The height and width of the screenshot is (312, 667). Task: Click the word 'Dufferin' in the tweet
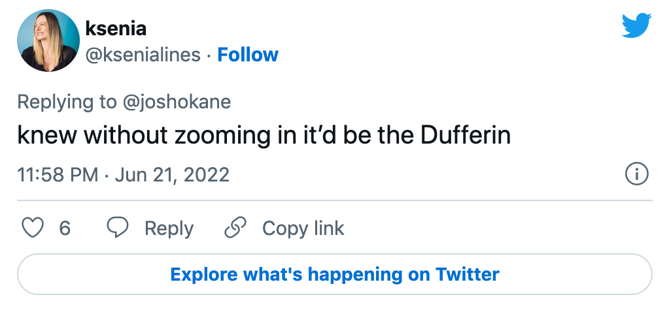(x=465, y=135)
